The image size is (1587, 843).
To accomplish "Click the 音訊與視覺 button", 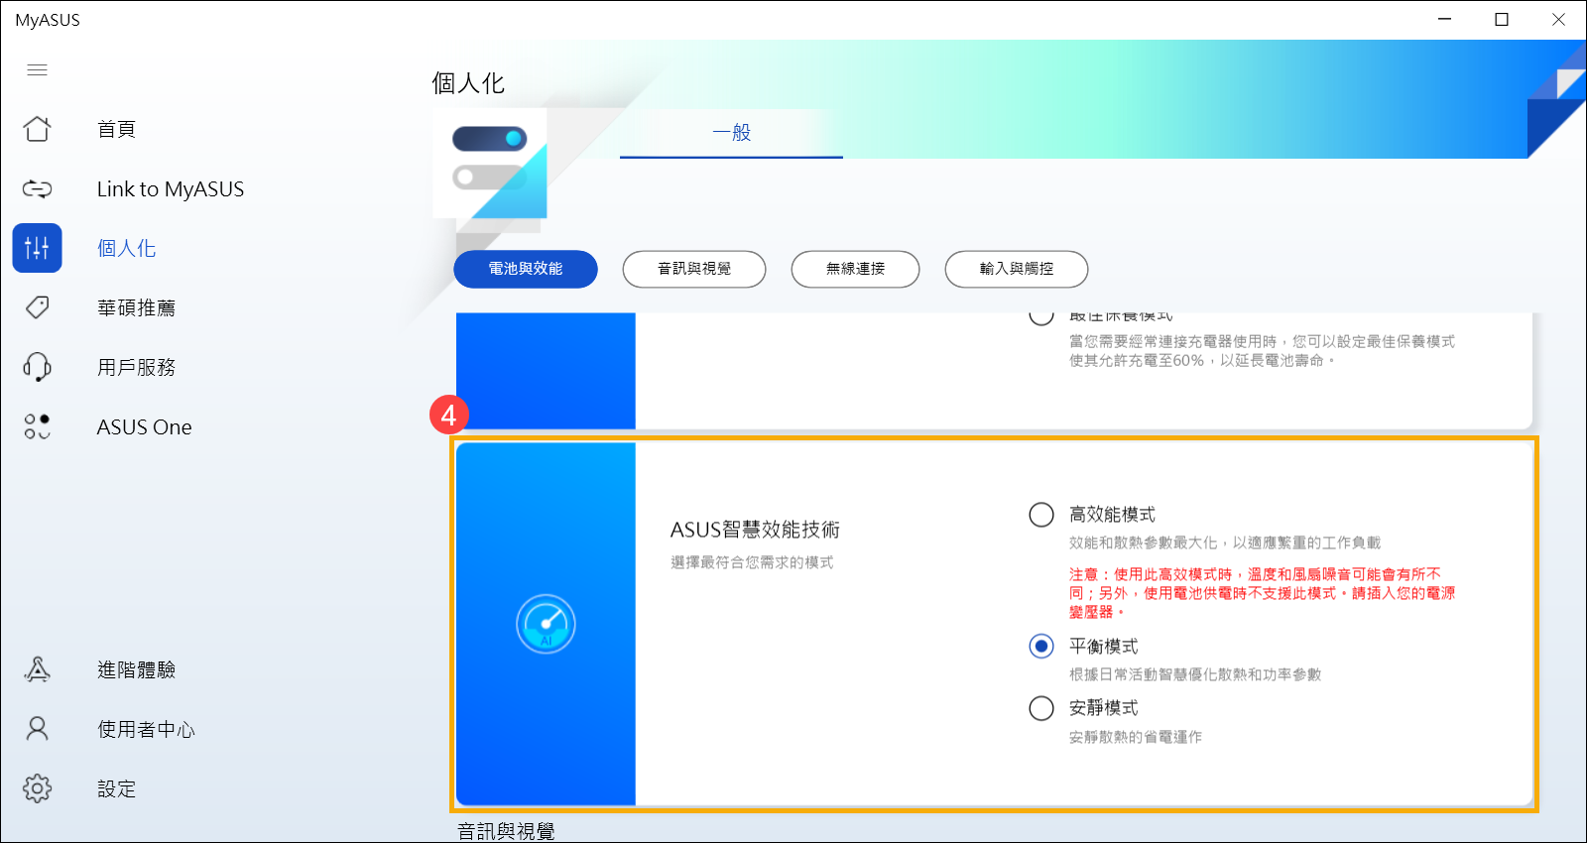I will tap(694, 269).
